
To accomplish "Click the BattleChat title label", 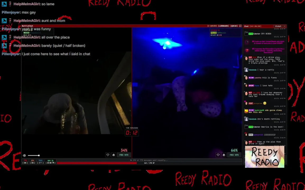I will [27, 26].
